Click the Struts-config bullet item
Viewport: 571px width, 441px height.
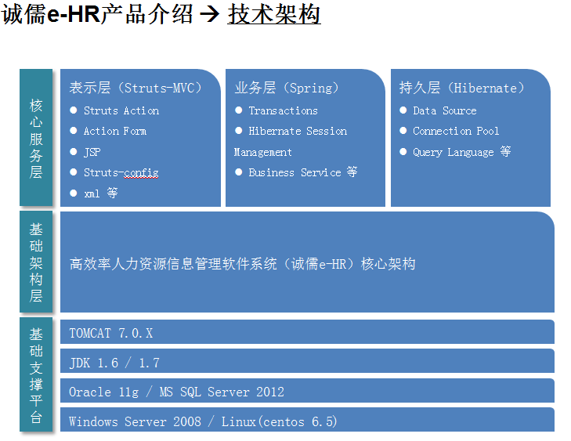121,172
